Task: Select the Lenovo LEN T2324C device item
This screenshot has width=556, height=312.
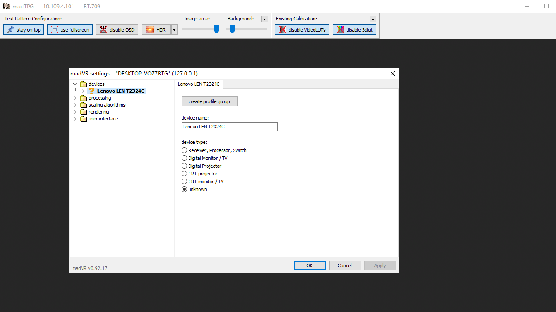Action: tap(120, 91)
